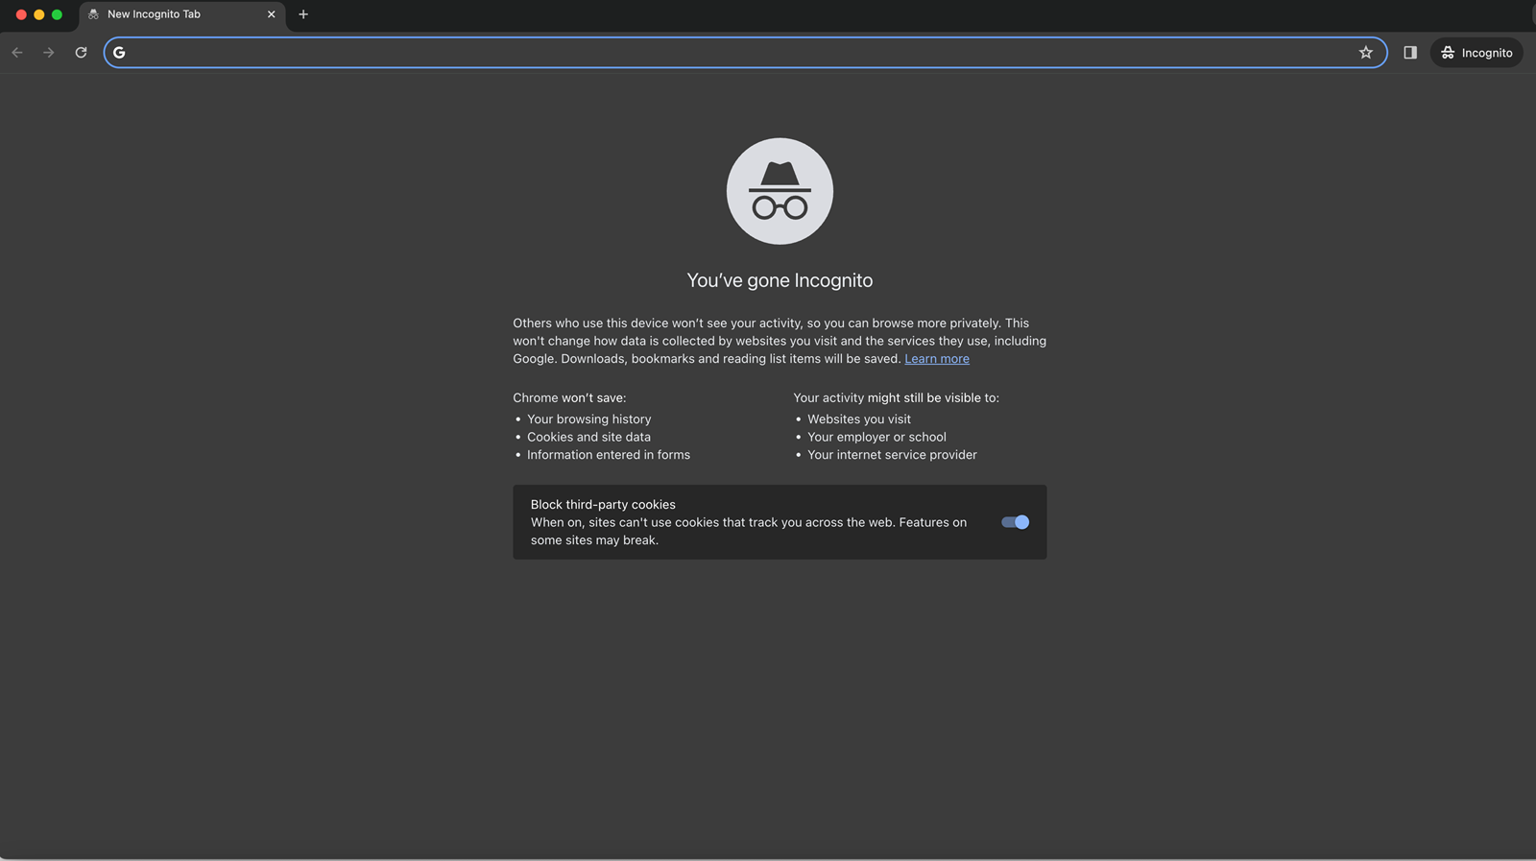The image size is (1536, 861).
Task: Focus the address bar field
Action: [745, 53]
